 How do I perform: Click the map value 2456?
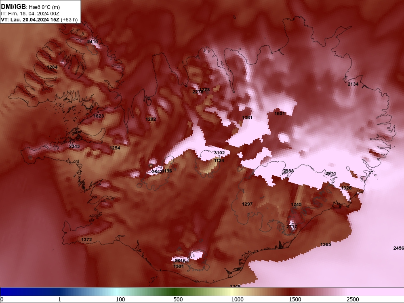(x=399, y=248)
